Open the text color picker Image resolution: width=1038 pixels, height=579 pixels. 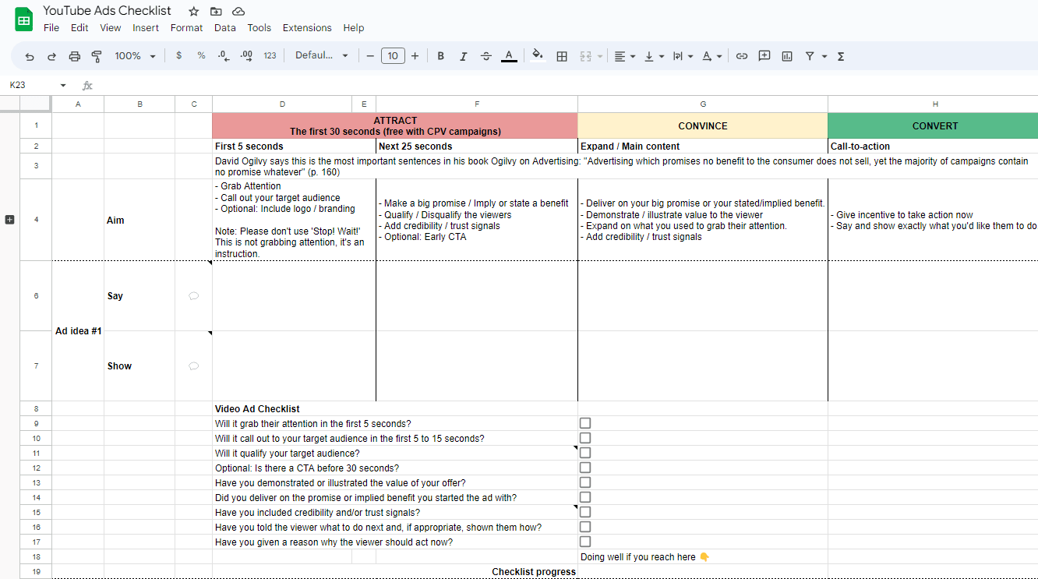click(509, 55)
